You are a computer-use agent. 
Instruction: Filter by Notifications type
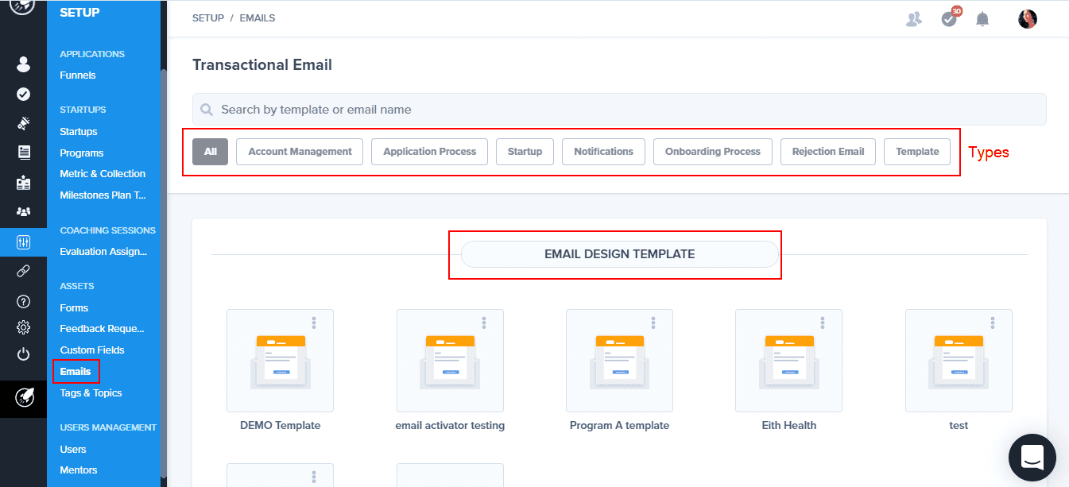point(603,152)
